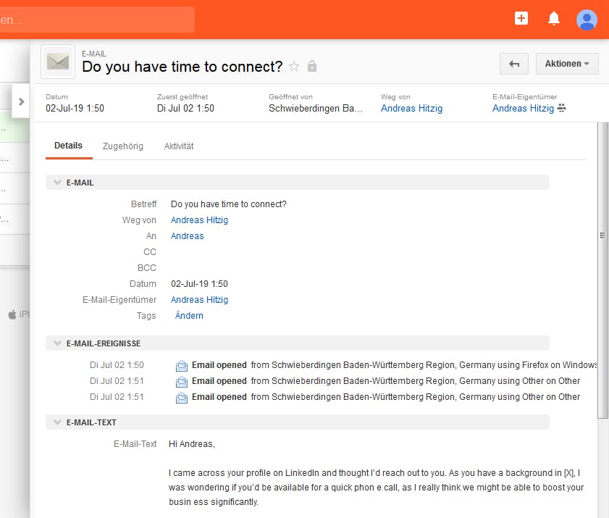Click the profile avatar icon
Image resolution: width=609 pixels, height=518 pixels.
coord(587,20)
